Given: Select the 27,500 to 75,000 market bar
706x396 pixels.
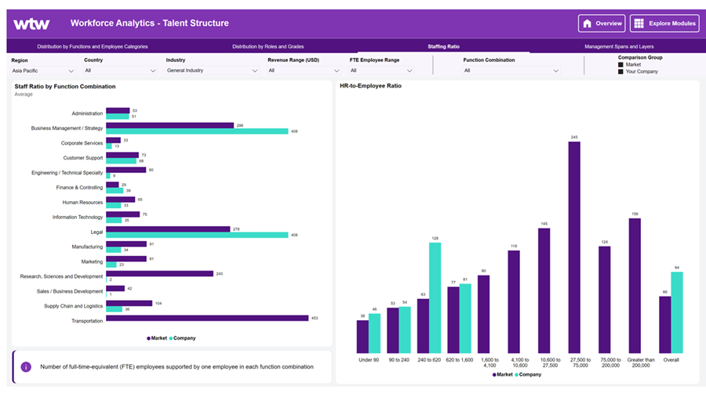Looking at the screenshot, I should click(x=574, y=247).
